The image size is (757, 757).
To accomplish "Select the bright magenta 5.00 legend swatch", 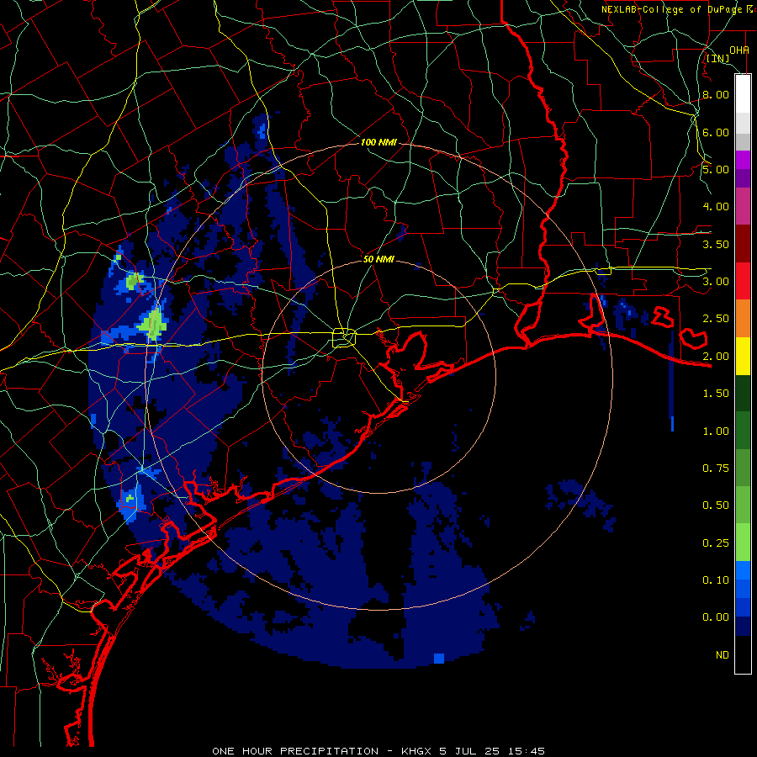I will (x=743, y=160).
